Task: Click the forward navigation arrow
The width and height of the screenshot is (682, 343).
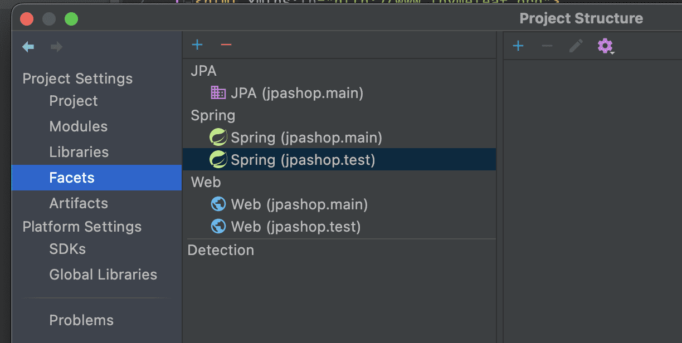Action: coord(56,47)
